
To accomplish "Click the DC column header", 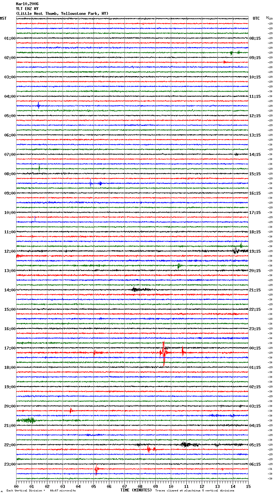I will (268, 17).
